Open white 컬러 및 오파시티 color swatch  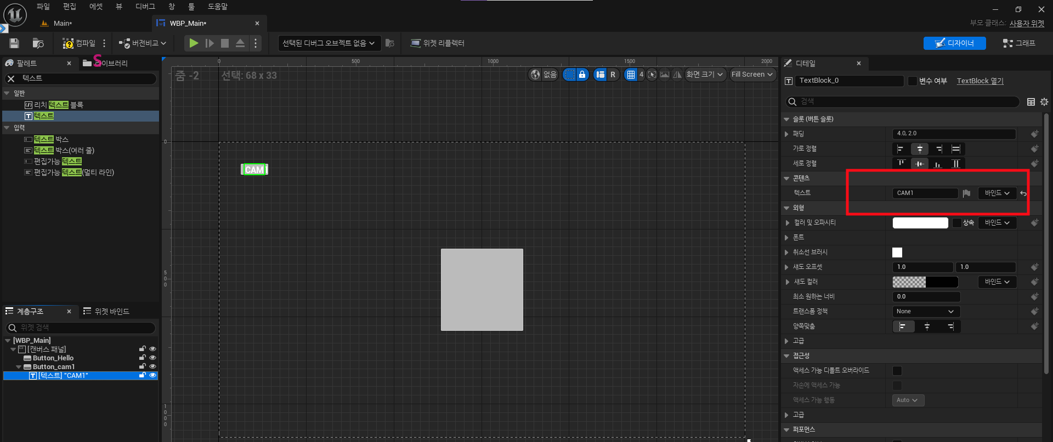click(920, 223)
